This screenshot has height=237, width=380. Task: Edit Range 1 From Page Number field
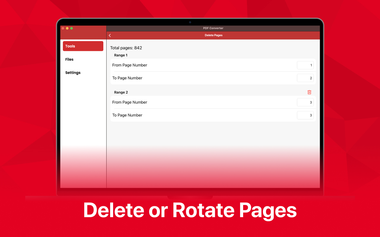click(x=305, y=65)
